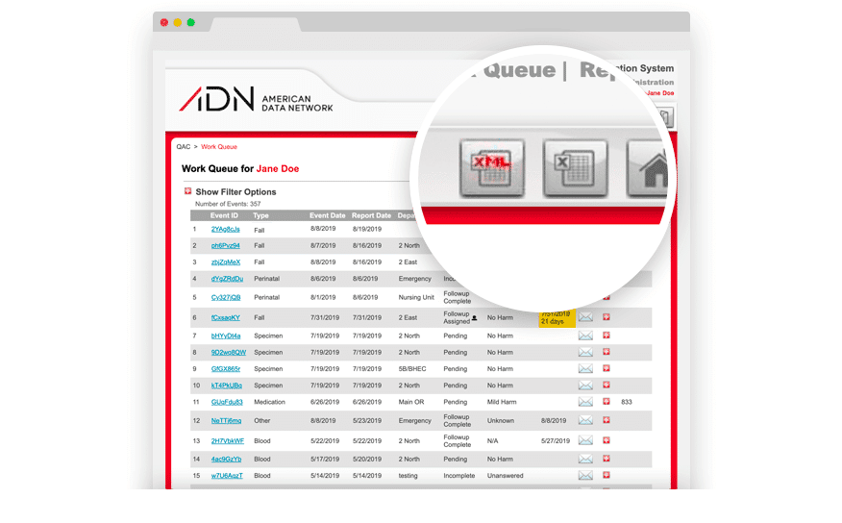Sort by Event ID column header

coord(224,215)
